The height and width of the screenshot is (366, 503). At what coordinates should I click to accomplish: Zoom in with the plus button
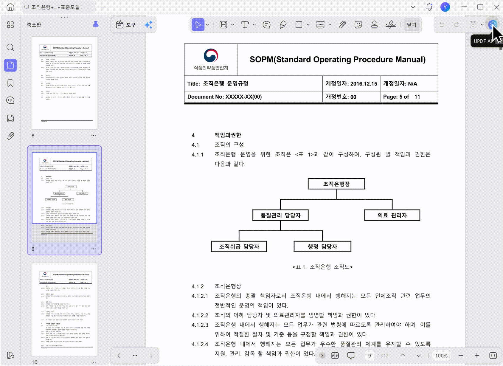click(x=477, y=355)
